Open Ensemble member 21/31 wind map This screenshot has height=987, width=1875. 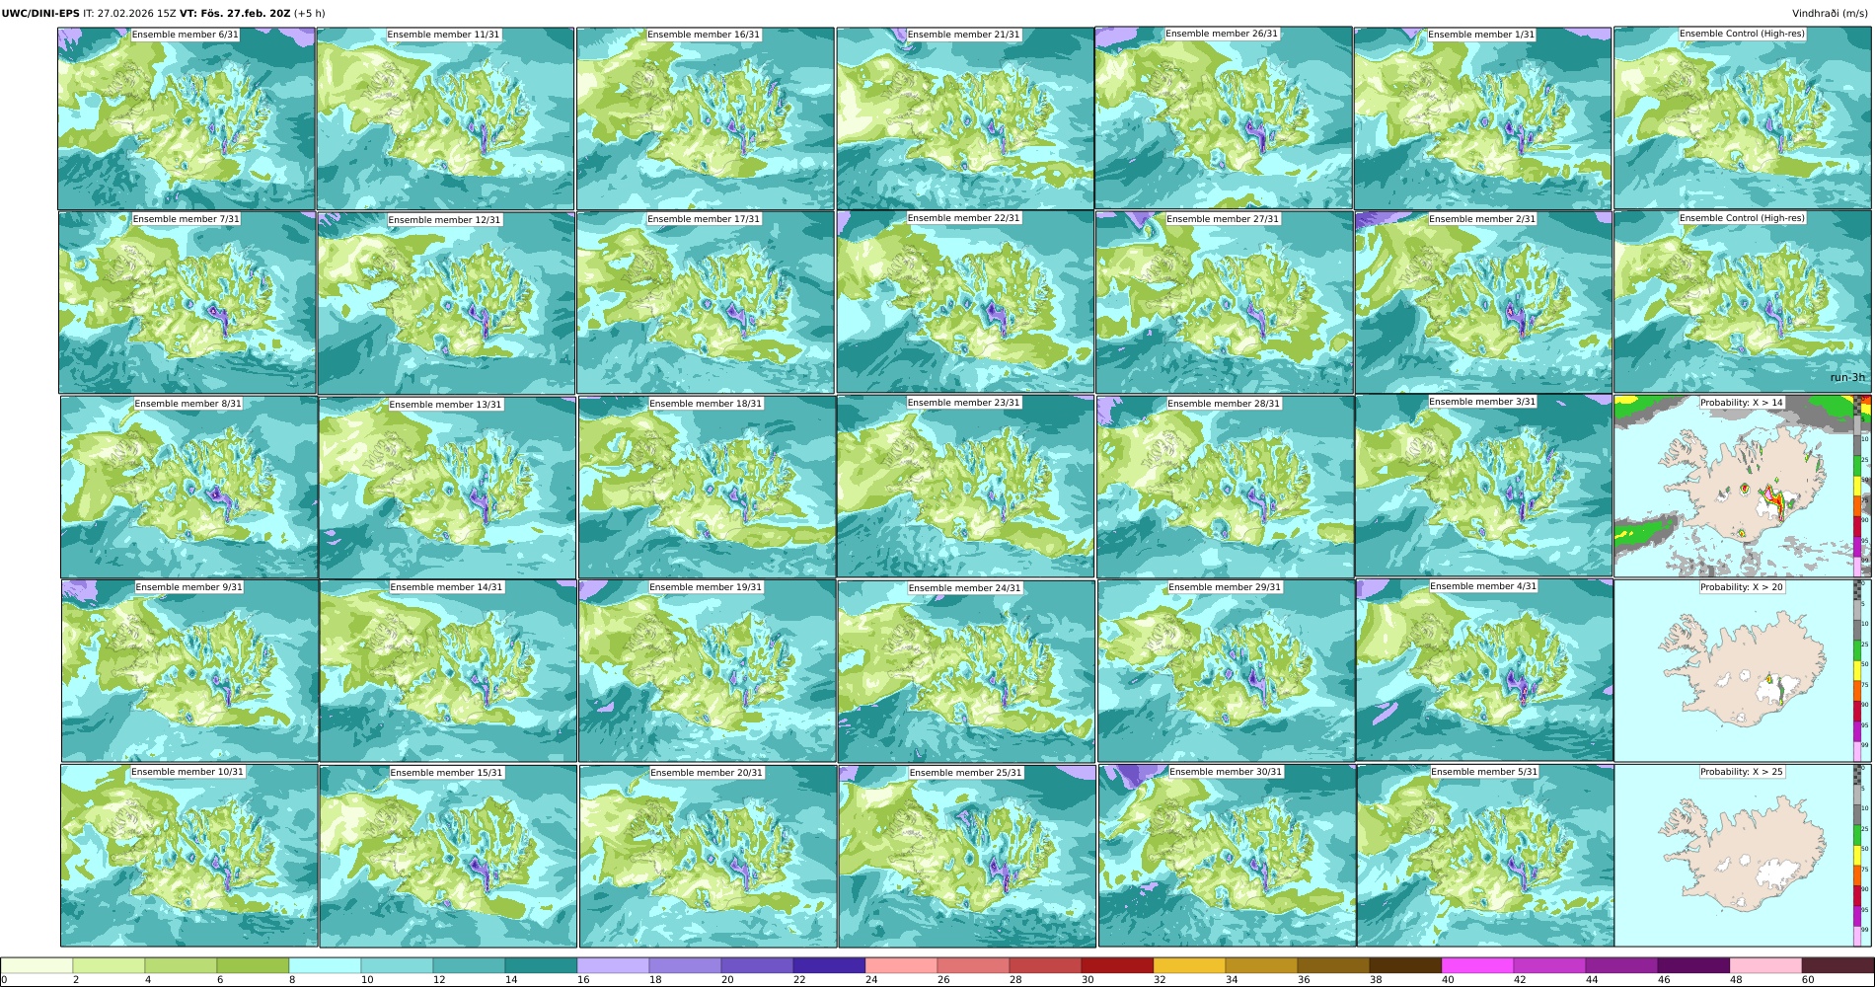pyautogui.click(x=965, y=118)
